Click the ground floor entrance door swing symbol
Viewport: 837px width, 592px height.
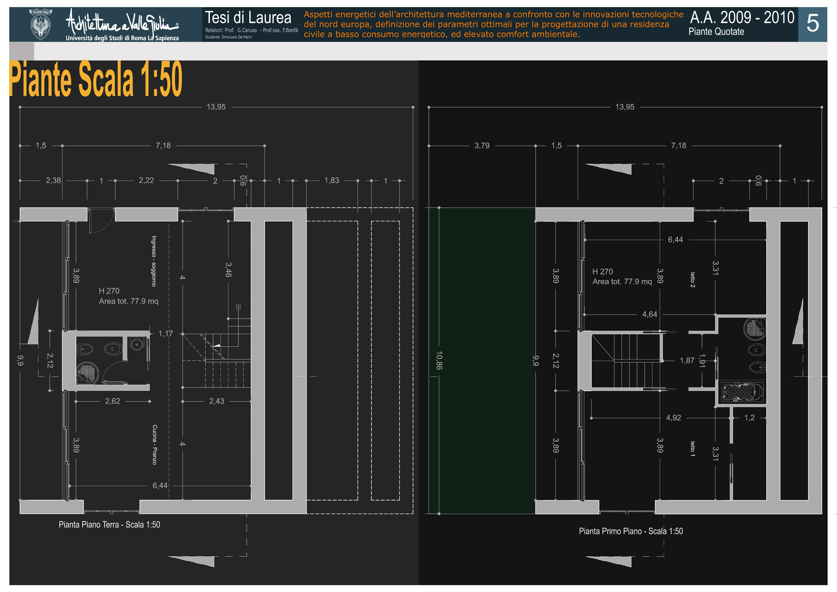click(x=101, y=221)
